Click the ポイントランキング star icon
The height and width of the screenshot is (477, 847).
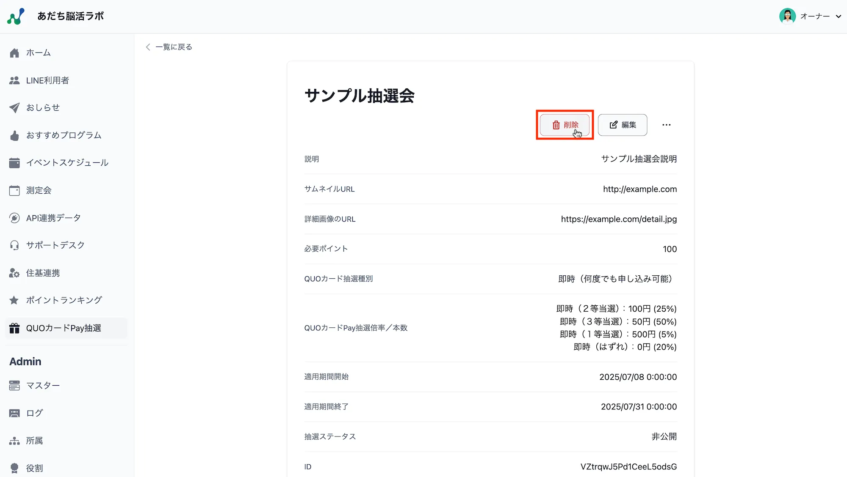[14, 300]
